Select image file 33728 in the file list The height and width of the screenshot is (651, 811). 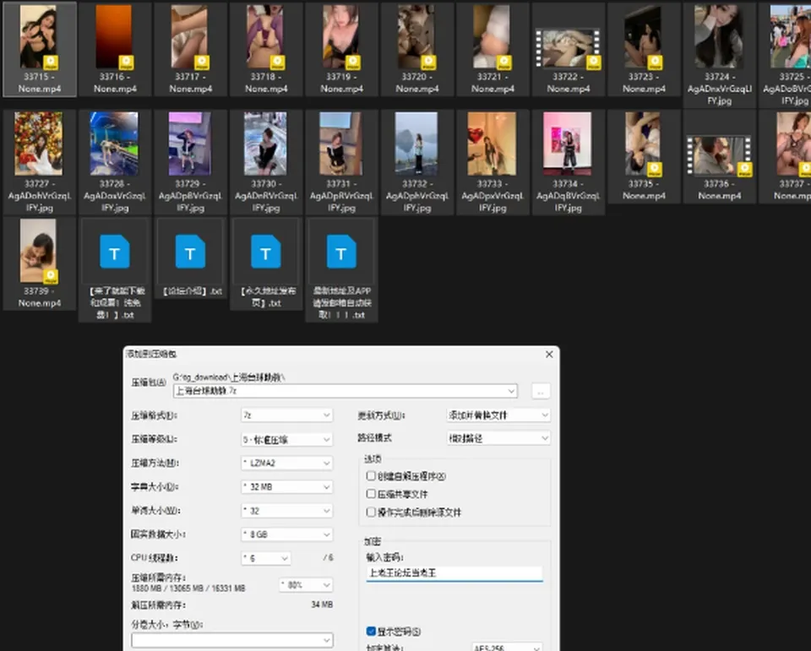115,162
